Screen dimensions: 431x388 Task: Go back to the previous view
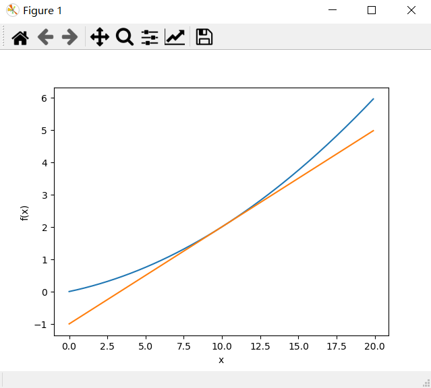point(45,37)
